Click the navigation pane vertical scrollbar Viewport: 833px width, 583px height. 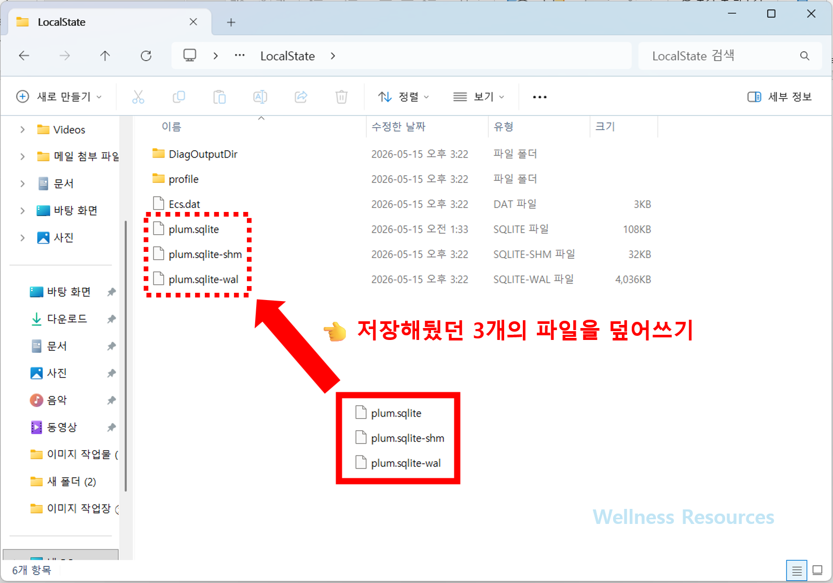point(125,356)
